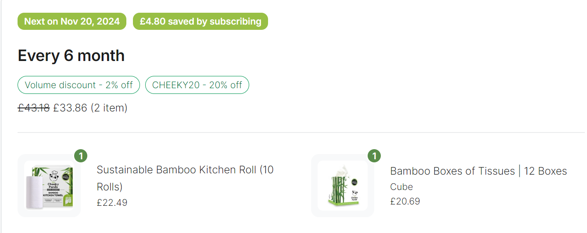The width and height of the screenshot is (587, 233).
Task: Select the CHEEKY20 - 20% off chip
Action: [x=197, y=85]
